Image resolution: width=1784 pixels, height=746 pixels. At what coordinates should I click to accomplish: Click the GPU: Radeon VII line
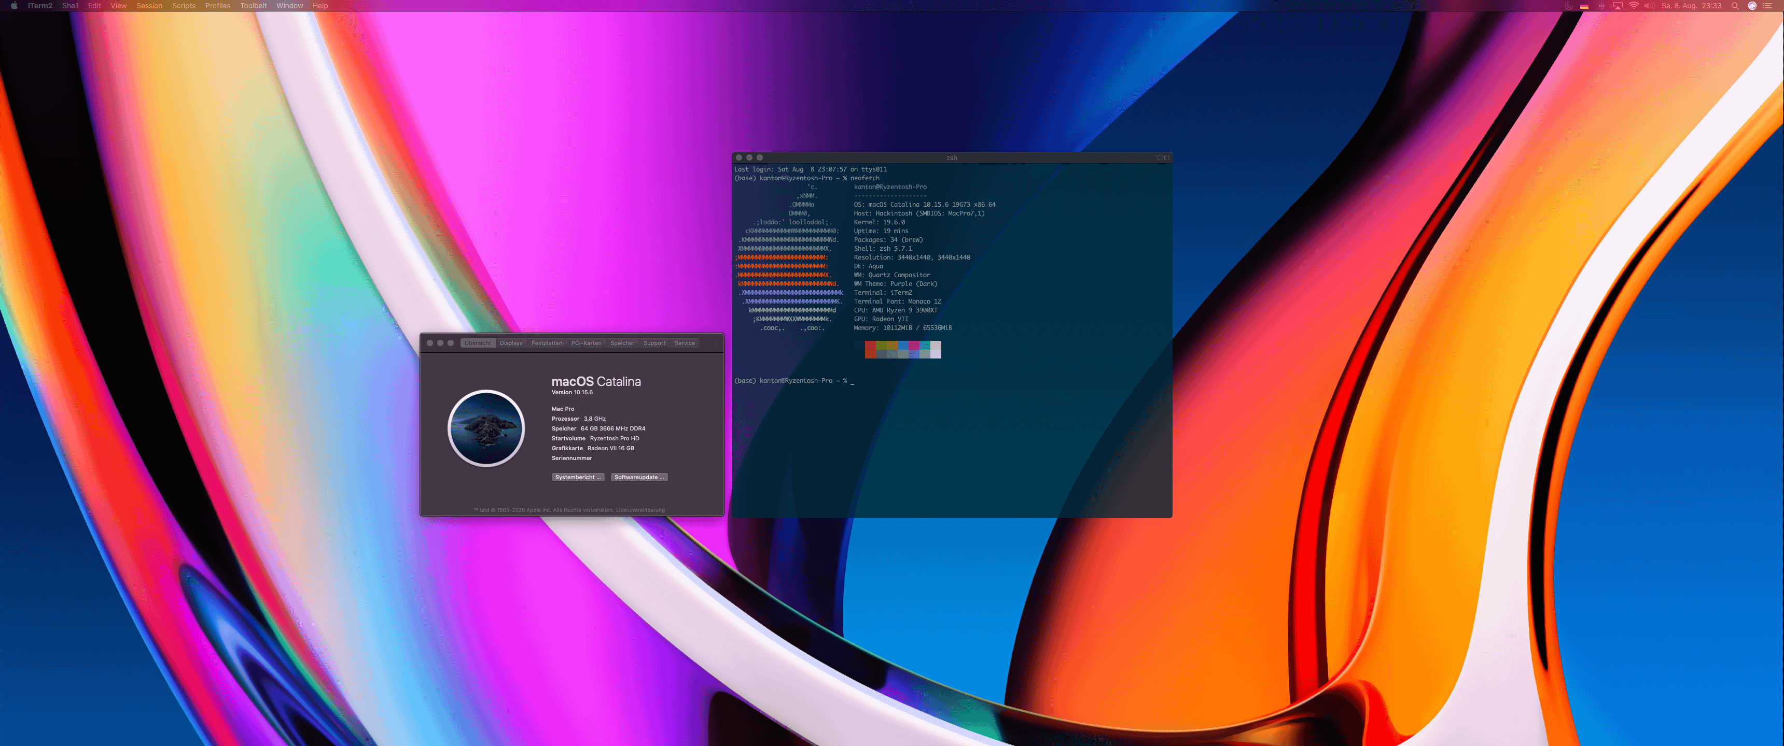pyautogui.click(x=881, y=319)
